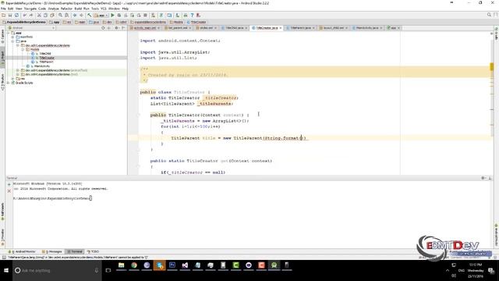Click the Models breadcrumb in navigation bar
Screen dimensions: 499x281
coord(177,22)
